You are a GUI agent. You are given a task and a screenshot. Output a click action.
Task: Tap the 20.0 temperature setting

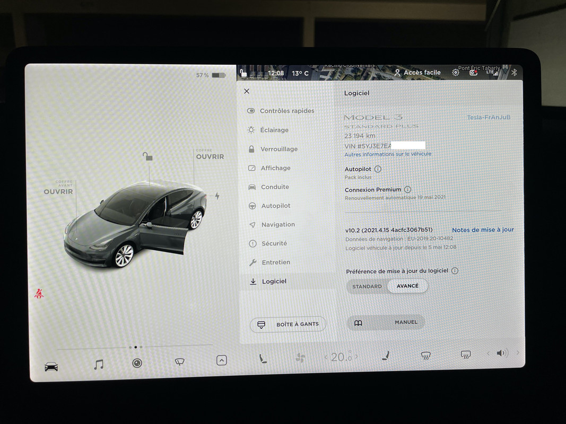341,357
